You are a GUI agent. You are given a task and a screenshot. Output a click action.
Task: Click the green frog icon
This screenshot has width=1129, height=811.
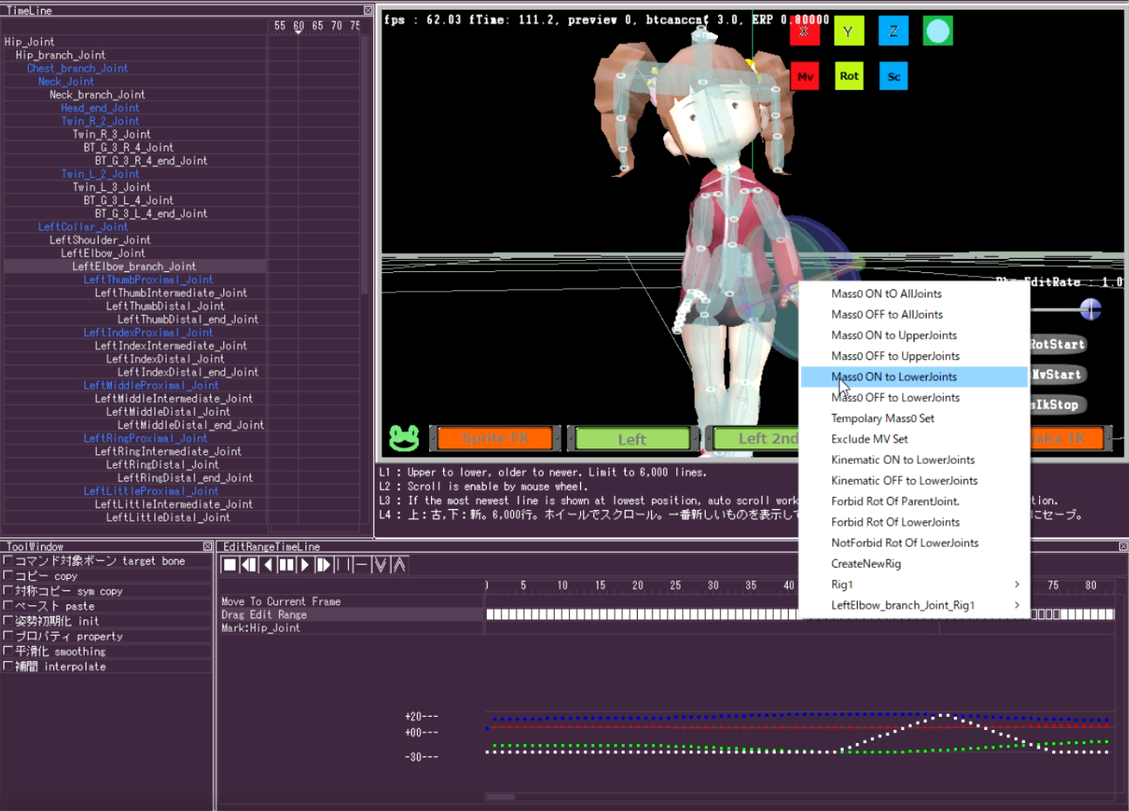tap(404, 438)
